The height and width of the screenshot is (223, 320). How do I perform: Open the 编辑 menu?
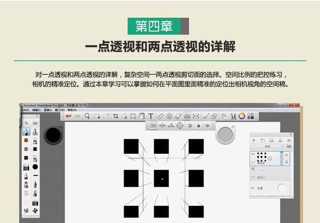[x=36, y=110]
